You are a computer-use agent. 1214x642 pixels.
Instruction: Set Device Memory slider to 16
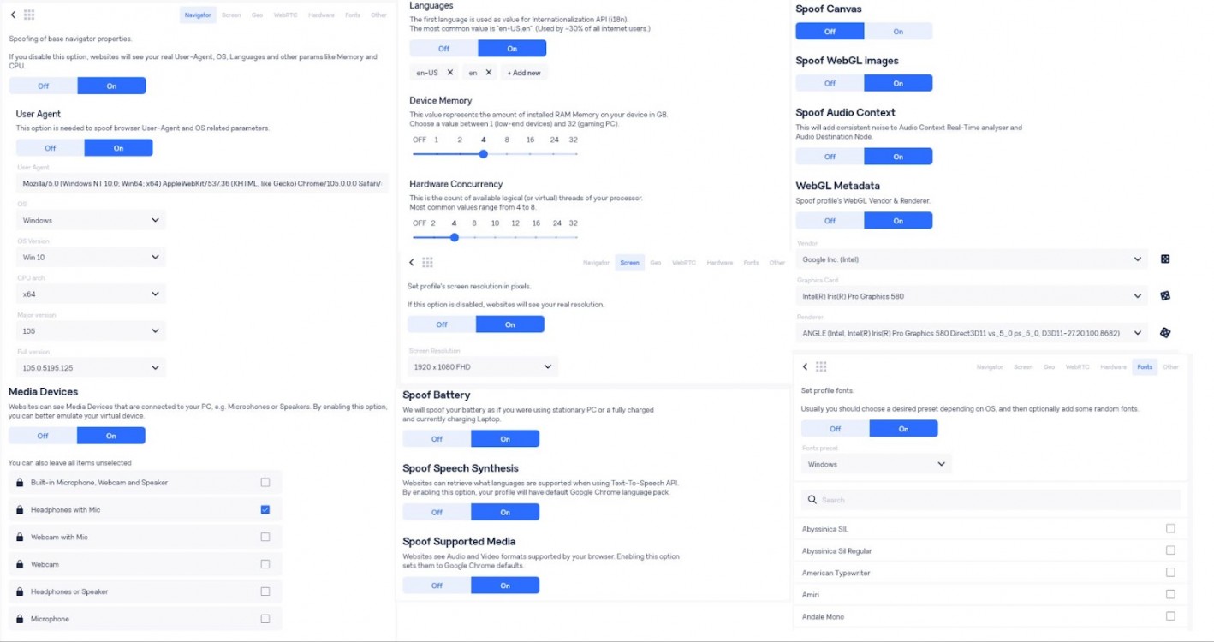click(x=531, y=154)
